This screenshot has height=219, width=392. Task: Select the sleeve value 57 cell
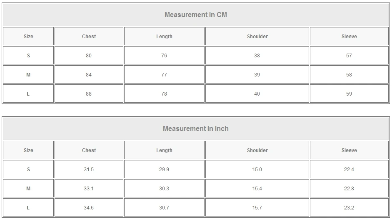coord(349,56)
